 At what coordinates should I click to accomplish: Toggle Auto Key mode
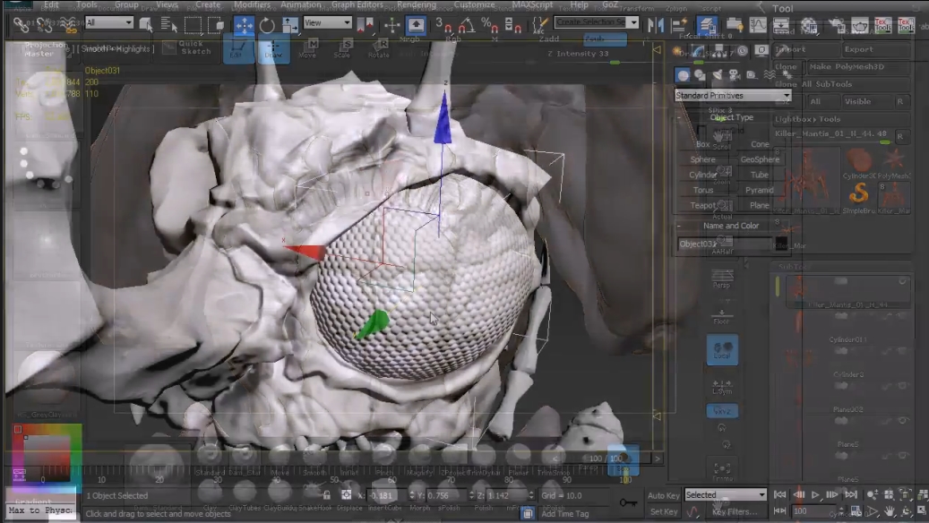point(663,495)
